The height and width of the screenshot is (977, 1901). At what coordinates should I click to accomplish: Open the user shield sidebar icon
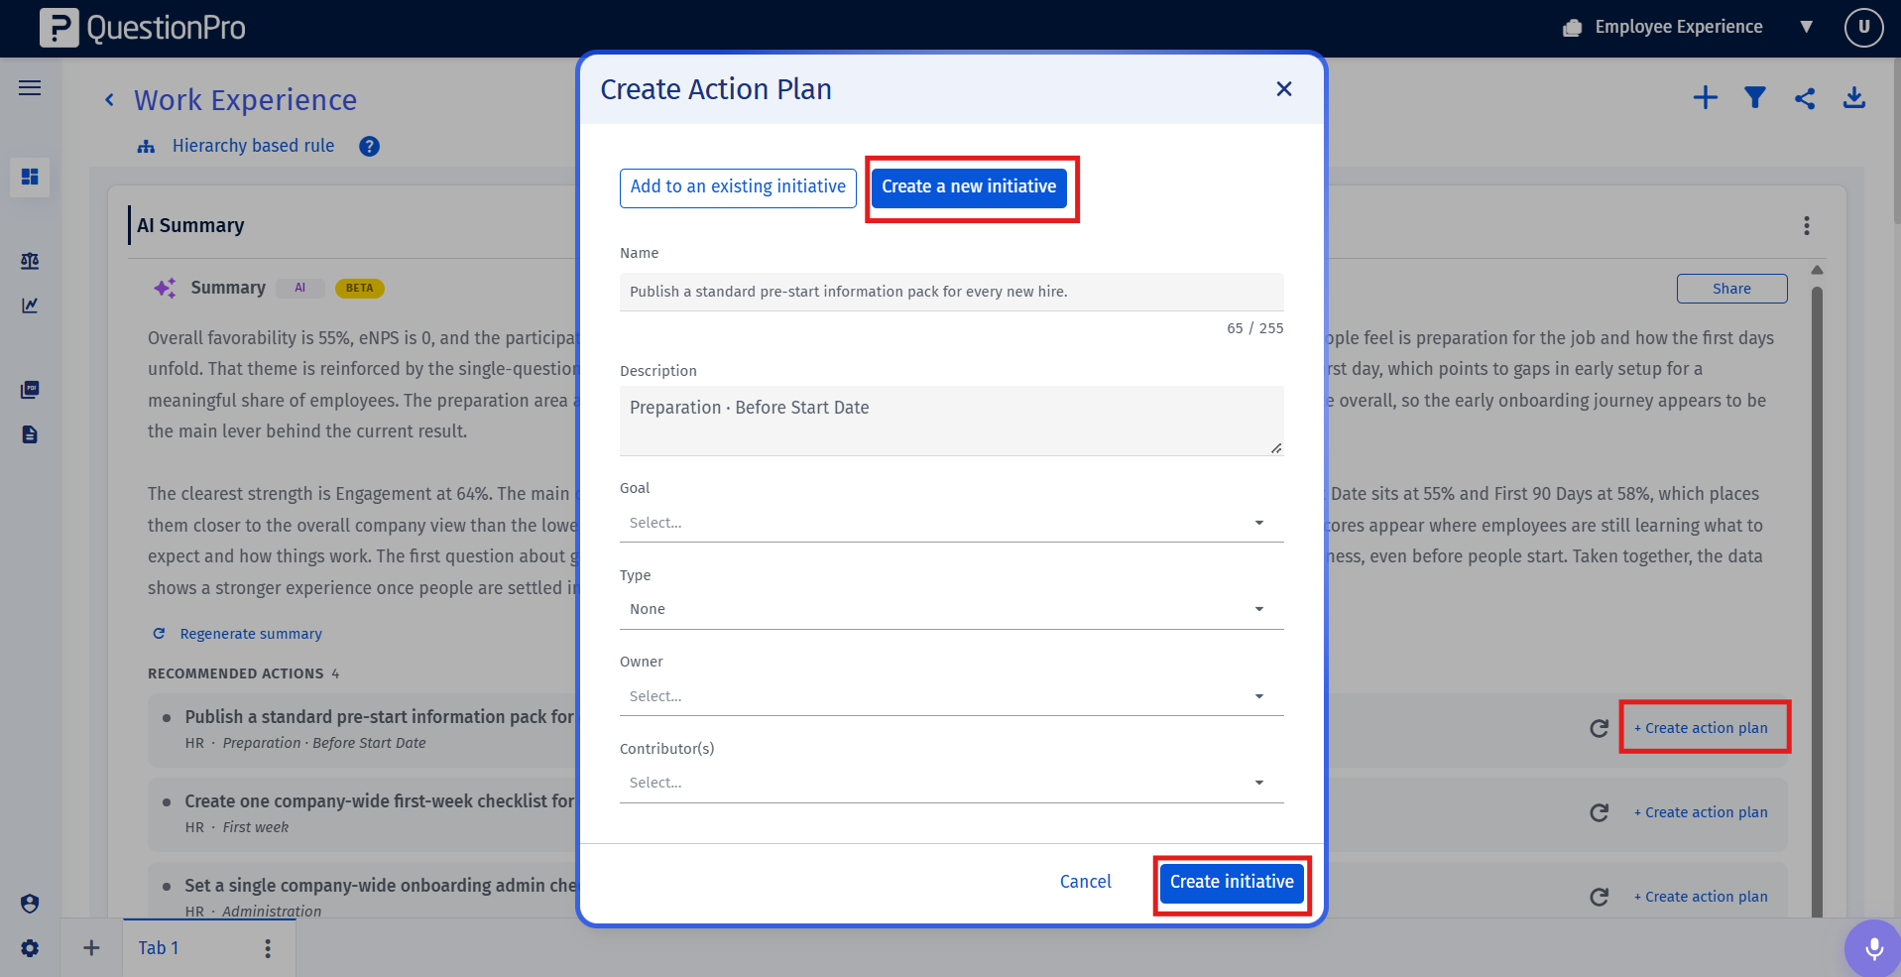tap(30, 904)
